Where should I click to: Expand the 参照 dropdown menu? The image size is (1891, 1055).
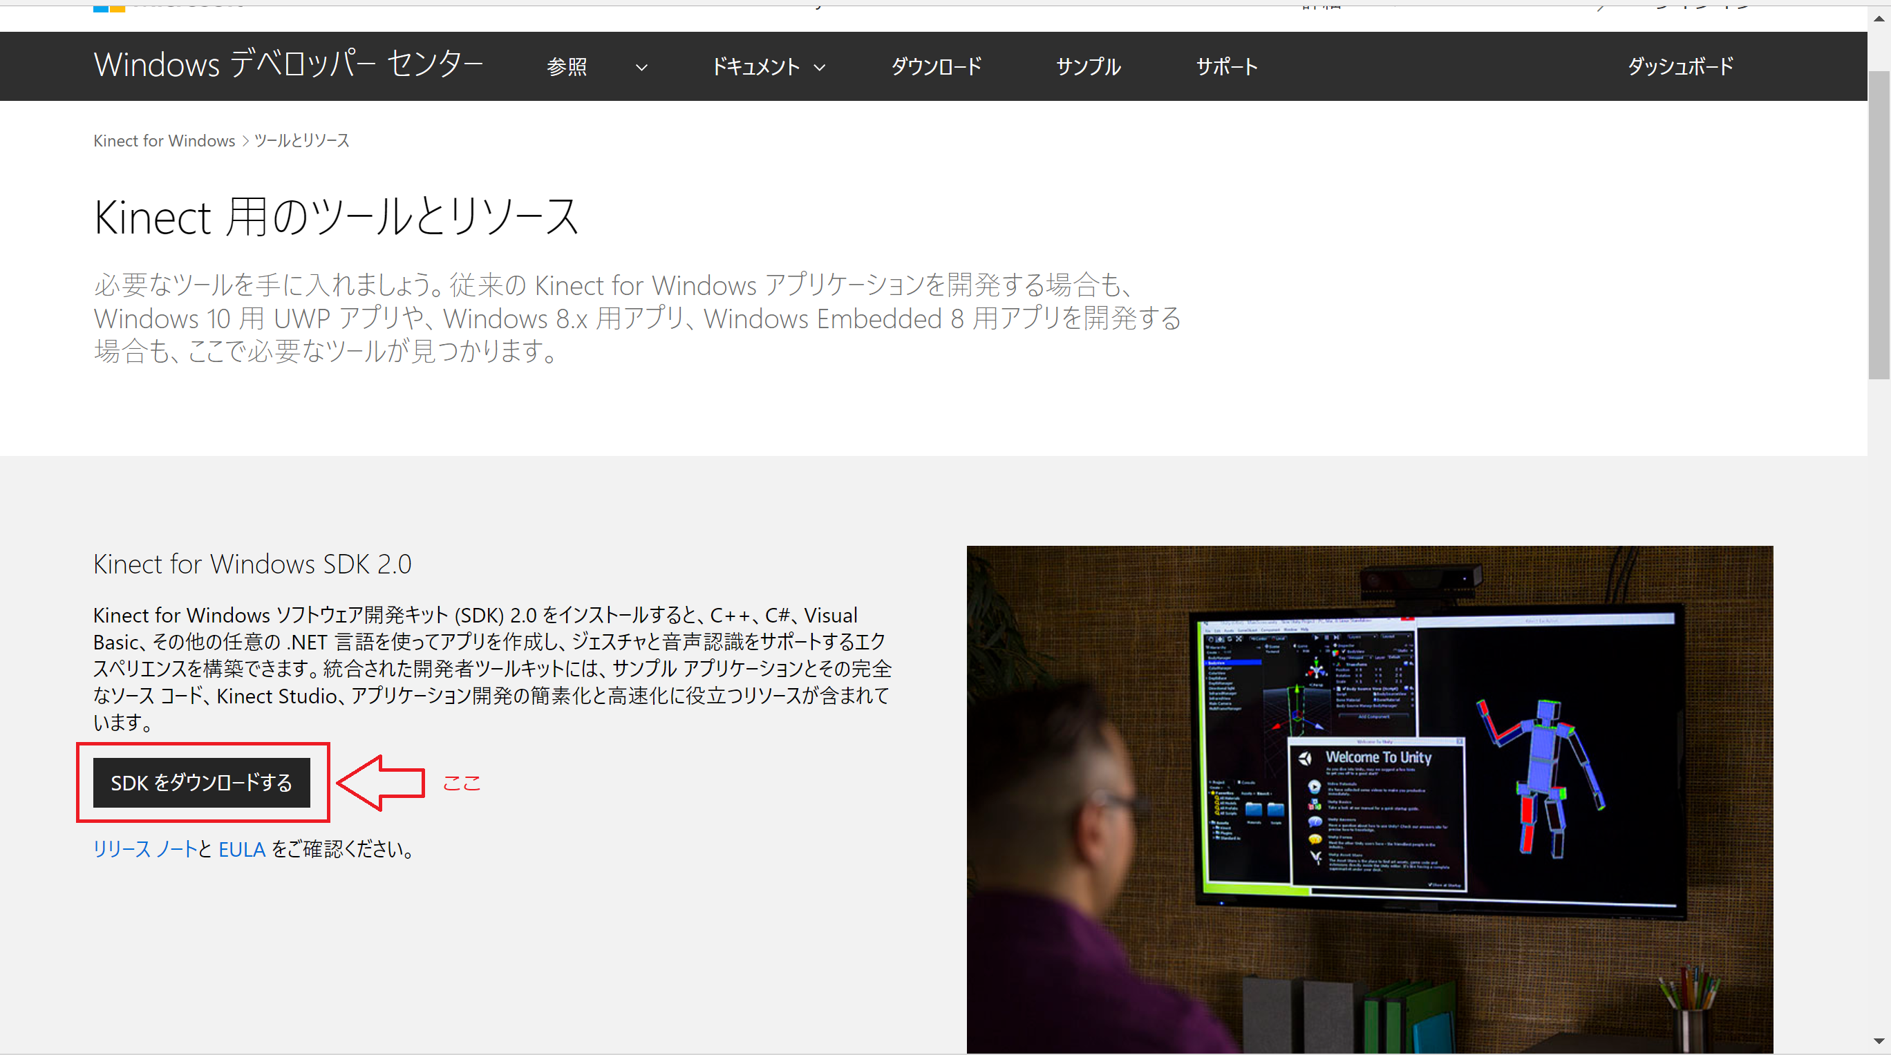[567, 66]
